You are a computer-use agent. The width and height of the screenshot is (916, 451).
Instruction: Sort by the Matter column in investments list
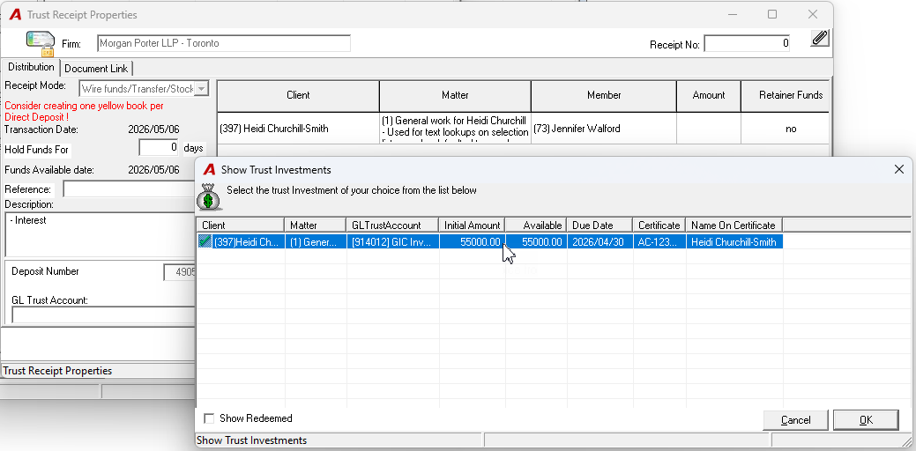pos(316,225)
